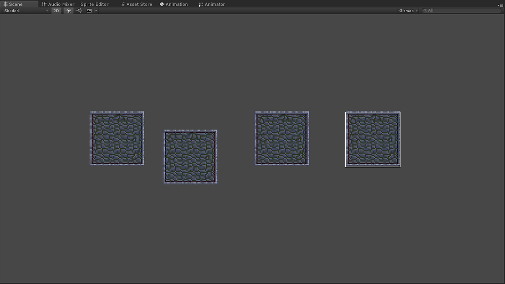Select the lower offset cobblestone sprite
Image resolution: width=505 pixels, height=284 pixels.
[190, 156]
